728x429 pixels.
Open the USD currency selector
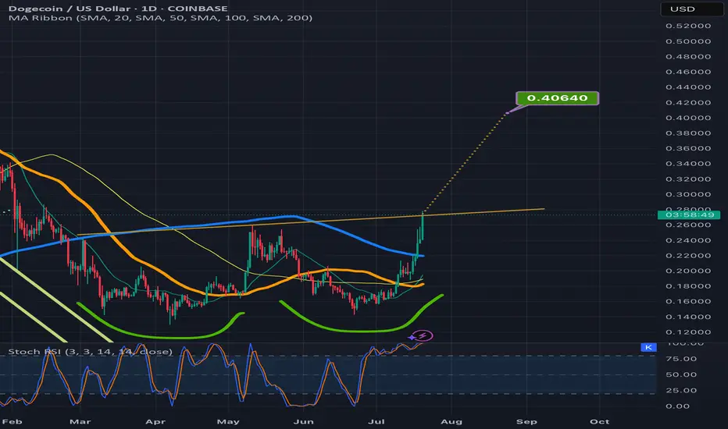[x=691, y=9]
